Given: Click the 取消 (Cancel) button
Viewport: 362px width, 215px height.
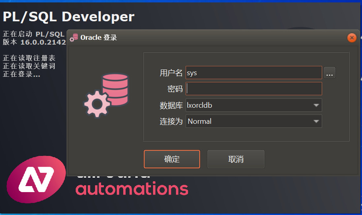Looking at the screenshot, I should (x=236, y=159).
